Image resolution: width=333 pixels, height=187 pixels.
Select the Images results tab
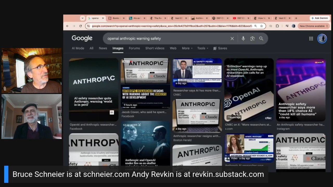tap(118, 48)
